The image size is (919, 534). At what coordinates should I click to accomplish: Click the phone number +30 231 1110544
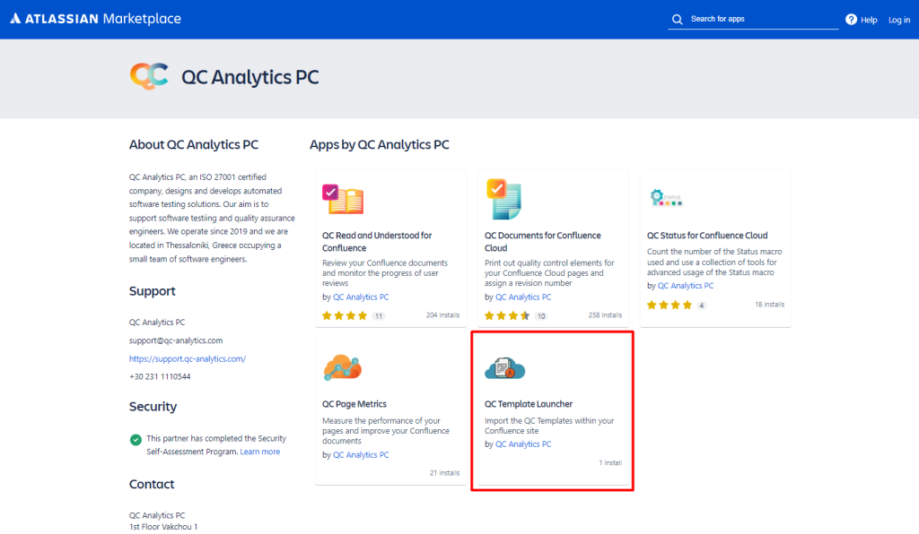(x=160, y=376)
